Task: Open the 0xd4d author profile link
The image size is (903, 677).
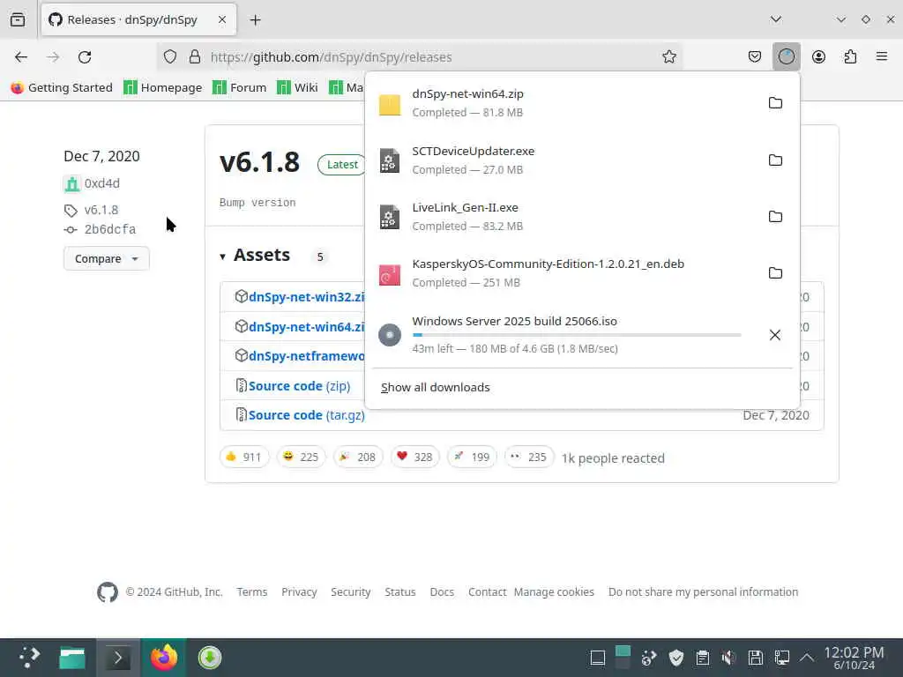Action: click(x=102, y=183)
